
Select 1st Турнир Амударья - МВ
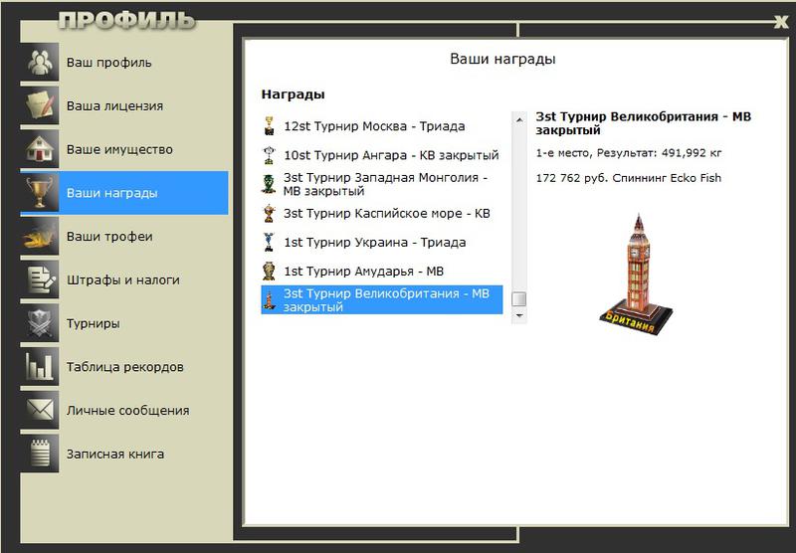click(x=382, y=271)
